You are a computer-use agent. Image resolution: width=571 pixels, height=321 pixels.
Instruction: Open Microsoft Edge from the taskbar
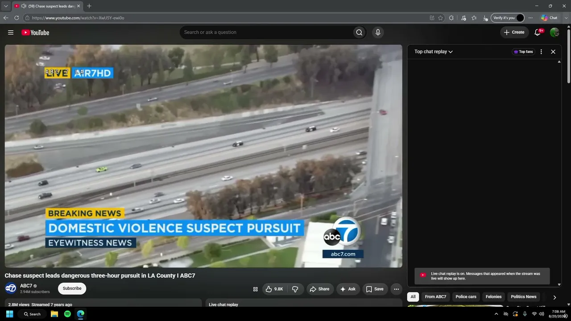pos(80,314)
